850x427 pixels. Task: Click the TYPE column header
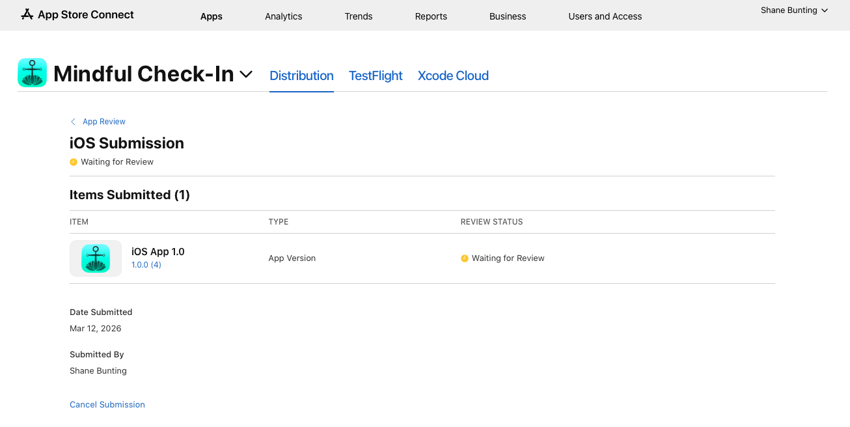[x=279, y=222]
